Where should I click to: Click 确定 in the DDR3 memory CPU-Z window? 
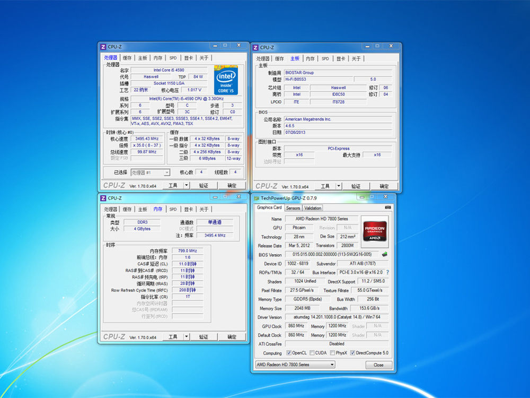232,337
